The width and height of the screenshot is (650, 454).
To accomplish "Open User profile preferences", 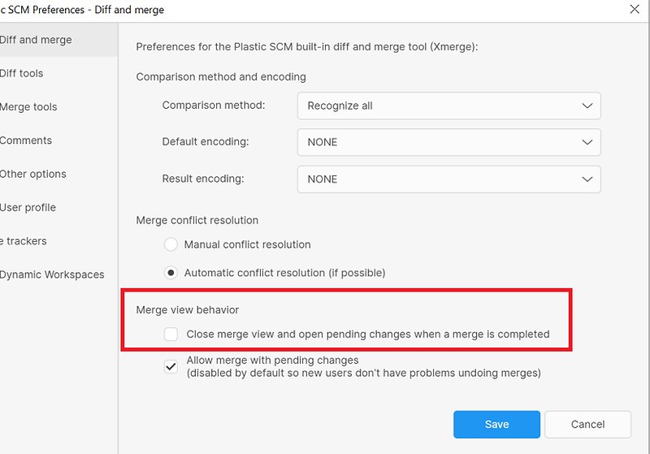I will point(28,207).
